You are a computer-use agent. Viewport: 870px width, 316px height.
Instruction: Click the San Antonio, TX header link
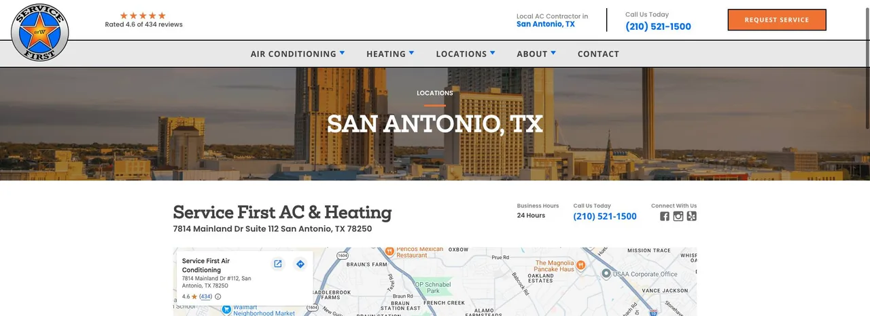(x=545, y=24)
